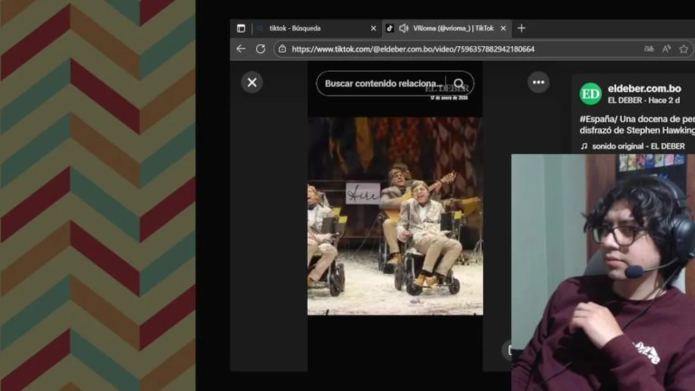Open the translate page icon in the address bar
The image size is (695, 391).
click(649, 49)
